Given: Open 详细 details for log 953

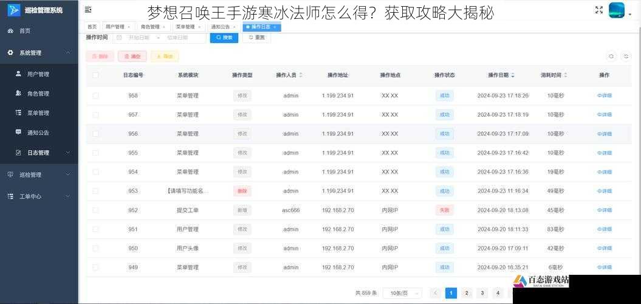Looking at the screenshot, I should (x=605, y=191).
